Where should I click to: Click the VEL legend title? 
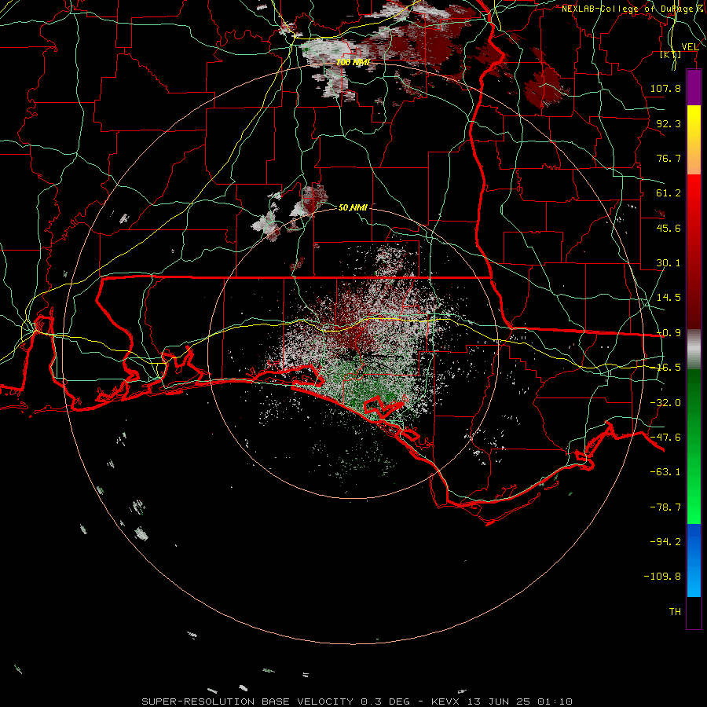point(690,46)
